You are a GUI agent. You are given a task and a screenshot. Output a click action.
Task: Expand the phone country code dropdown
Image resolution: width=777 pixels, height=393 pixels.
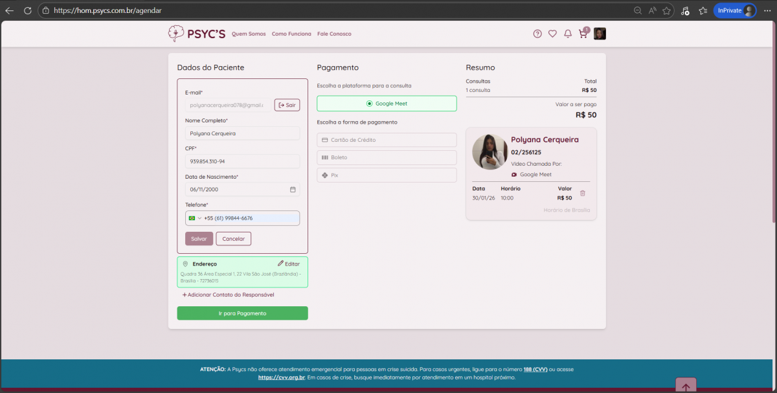tap(195, 218)
